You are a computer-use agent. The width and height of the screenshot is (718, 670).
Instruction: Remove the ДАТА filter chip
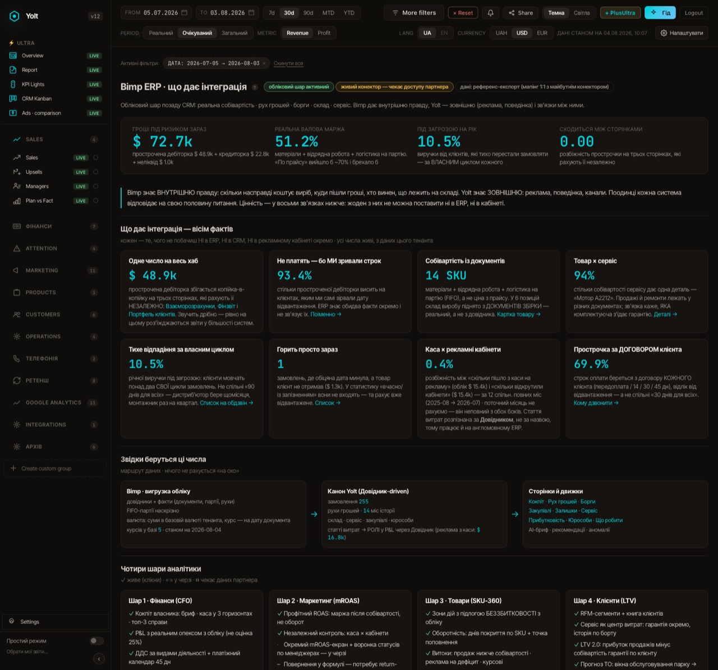pos(264,63)
